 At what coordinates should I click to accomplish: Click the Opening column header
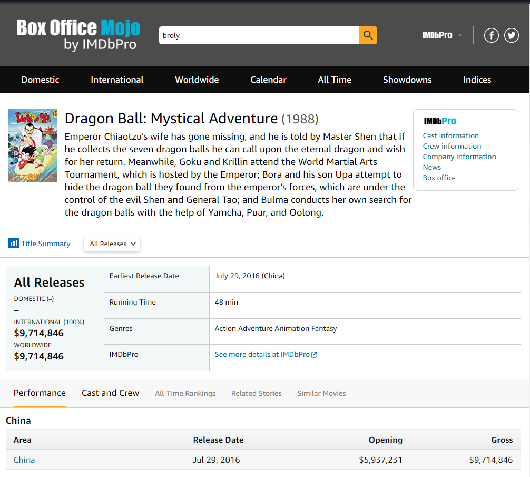point(385,440)
